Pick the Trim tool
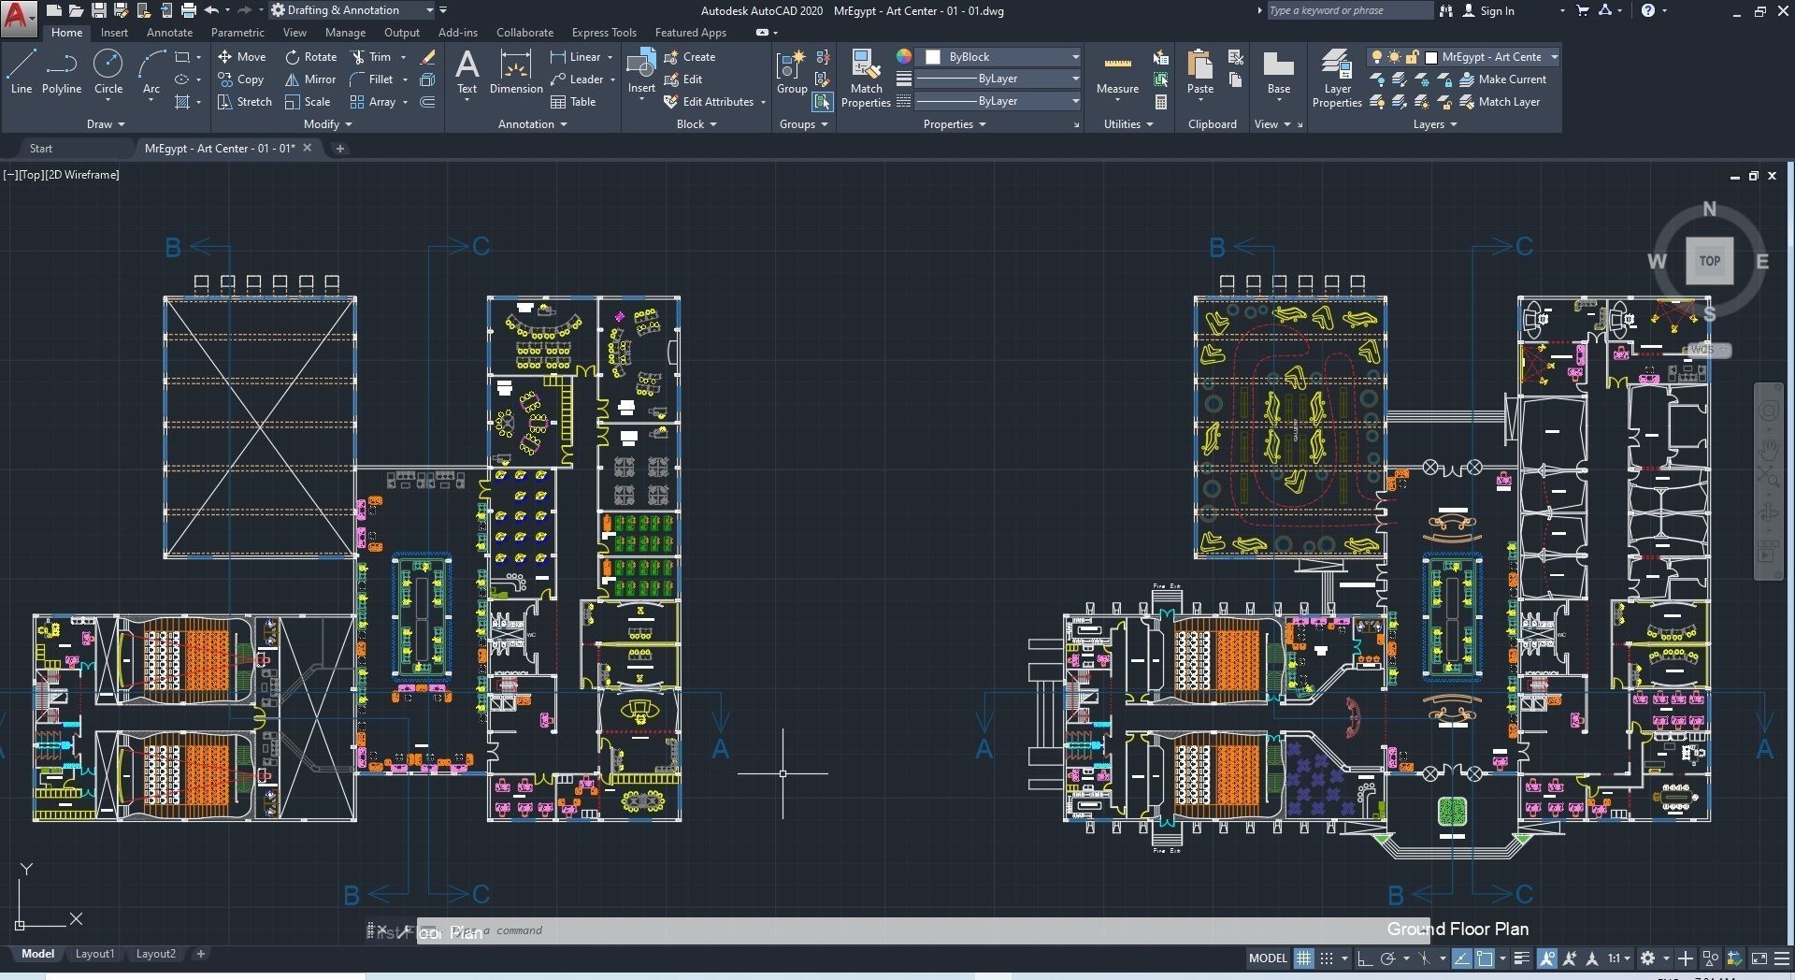This screenshot has height=980, width=1795. 371,57
